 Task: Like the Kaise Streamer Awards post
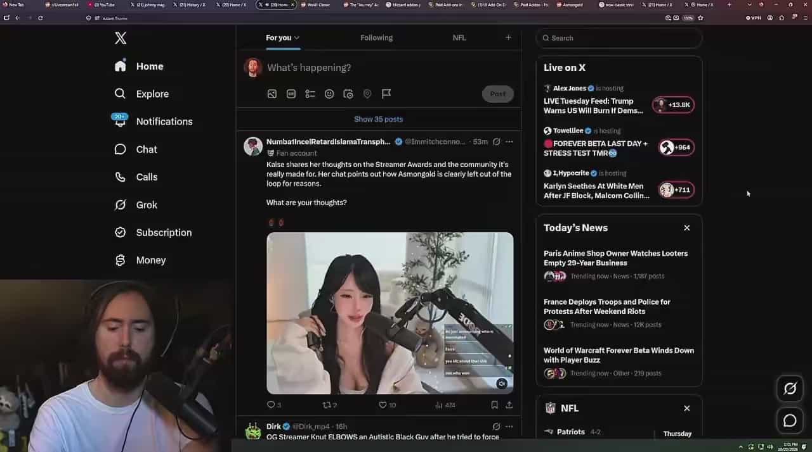[387, 405]
